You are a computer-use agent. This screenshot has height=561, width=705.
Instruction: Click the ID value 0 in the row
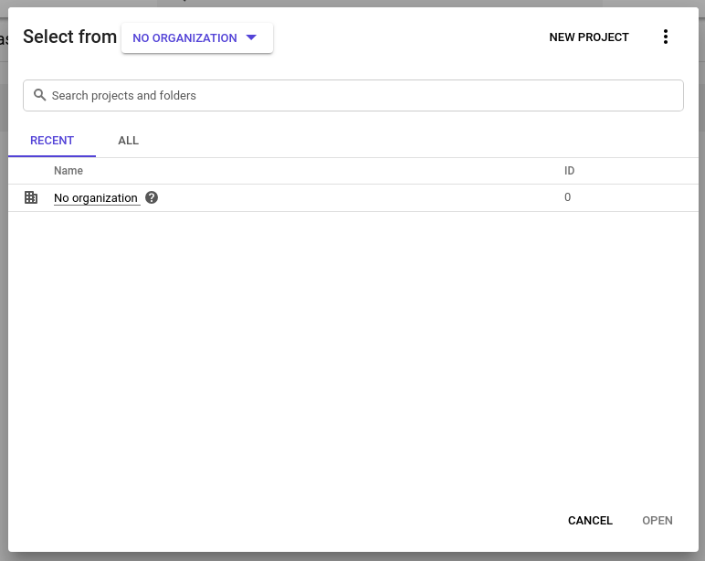pyautogui.click(x=567, y=197)
